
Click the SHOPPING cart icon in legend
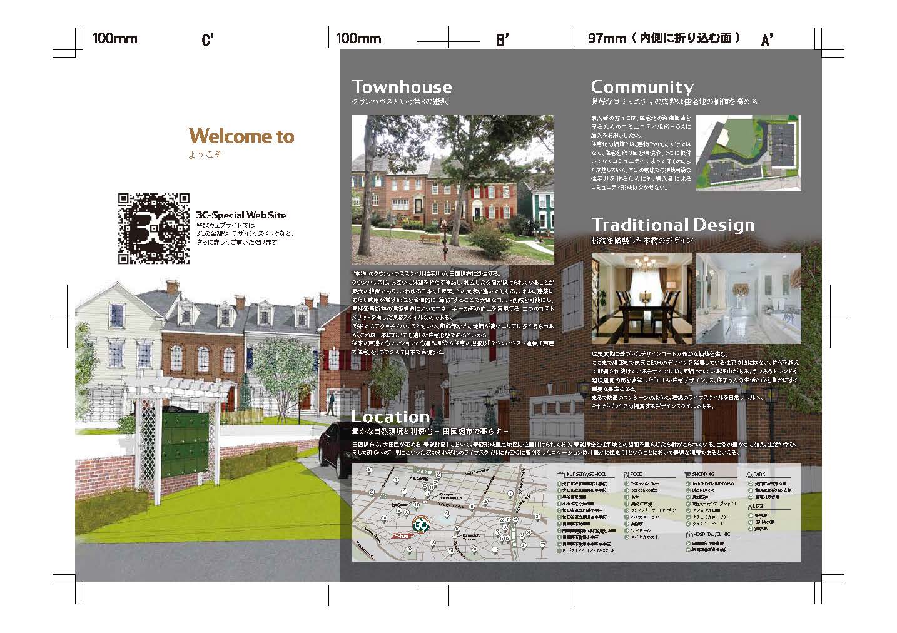click(x=687, y=474)
